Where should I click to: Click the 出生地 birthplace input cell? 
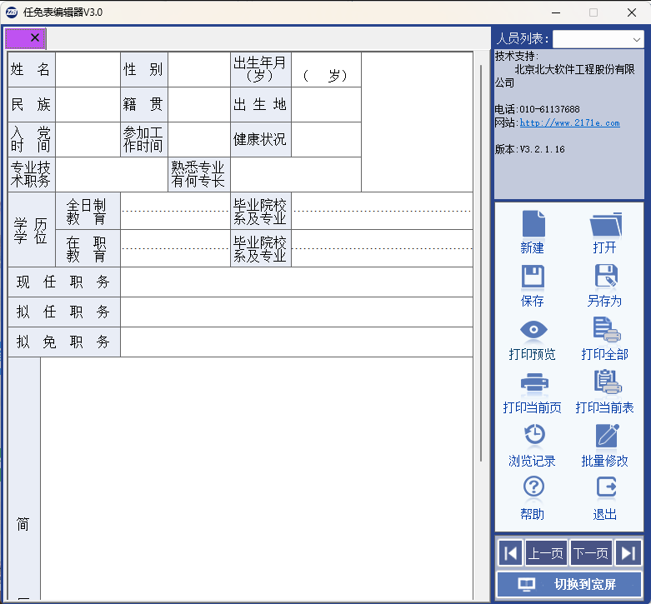326,104
